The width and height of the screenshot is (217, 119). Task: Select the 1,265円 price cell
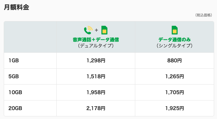click(175, 76)
